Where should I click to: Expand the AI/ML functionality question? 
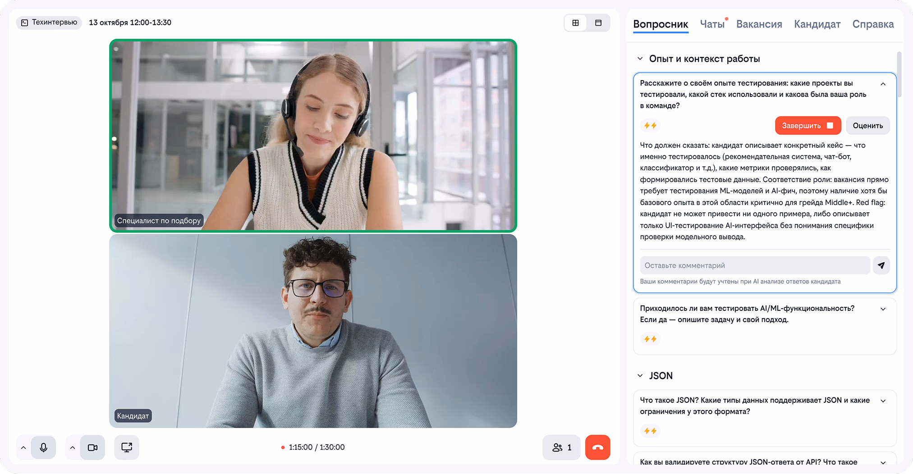click(x=883, y=309)
